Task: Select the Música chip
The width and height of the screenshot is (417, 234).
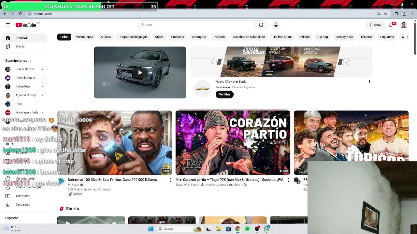Action: coord(106,37)
